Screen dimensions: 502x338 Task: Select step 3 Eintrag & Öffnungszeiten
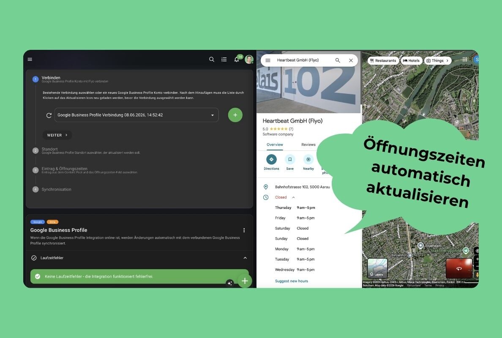(64, 169)
